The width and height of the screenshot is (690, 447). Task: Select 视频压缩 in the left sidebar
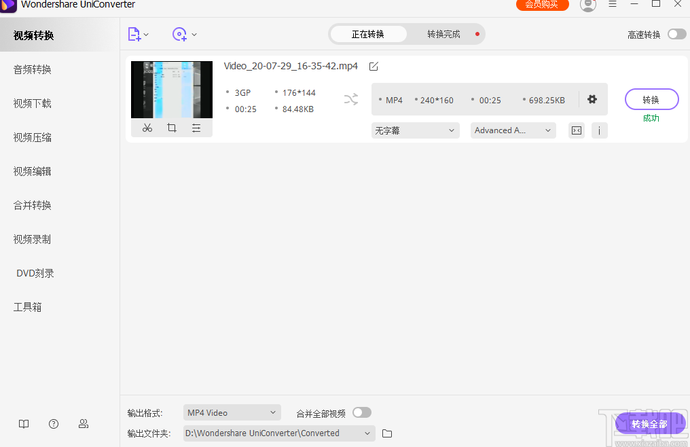32,137
